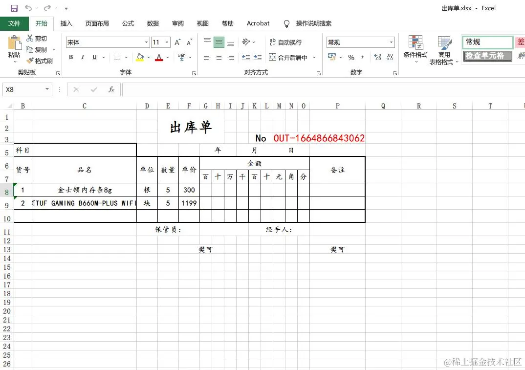The height and width of the screenshot is (370, 525).
Task: Open the Merge & Center dropdown arrow
Action: 314,57
